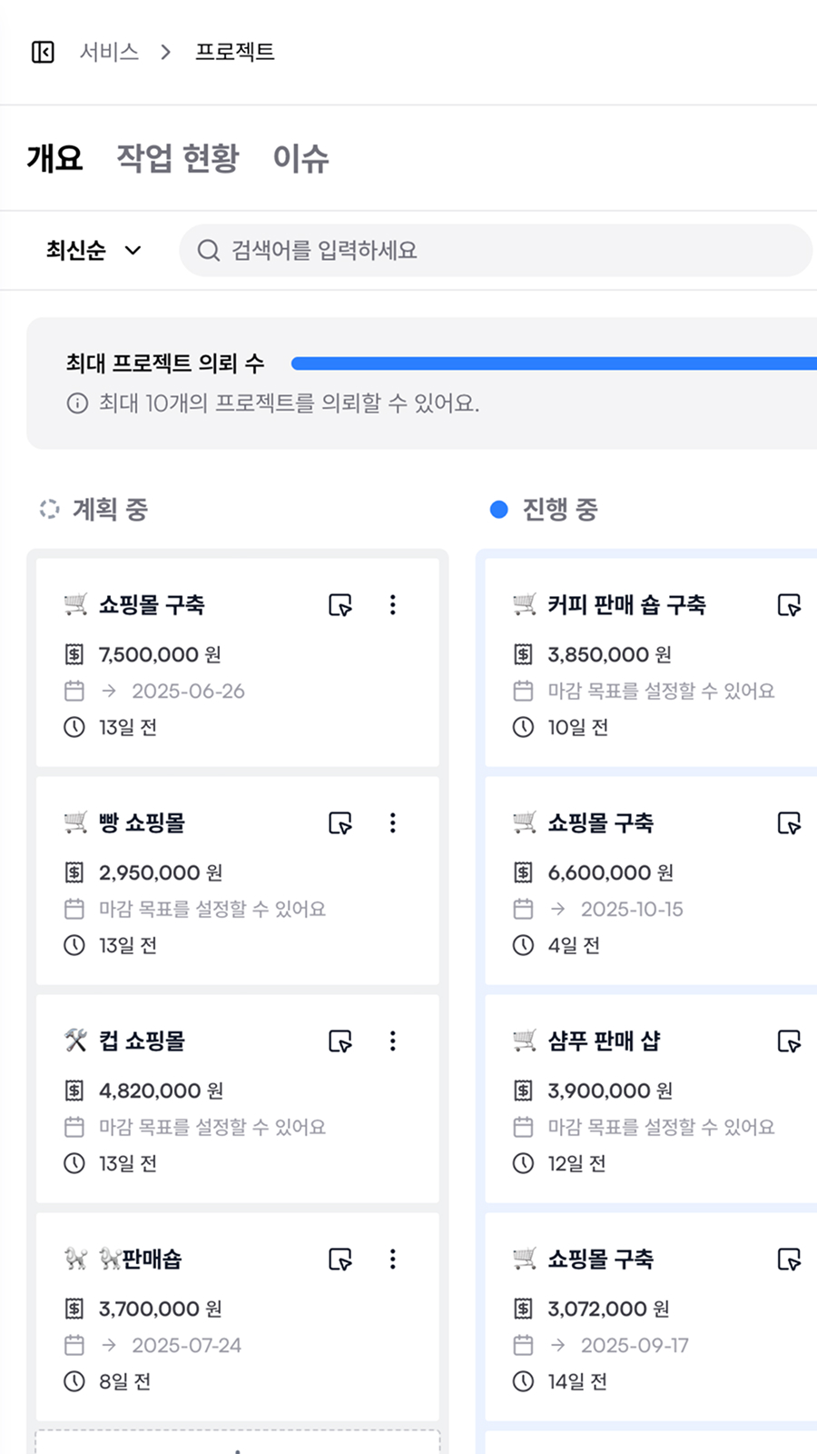The width and height of the screenshot is (817, 1454).
Task: Click the cursor-note icon on 커피 판매 숍 구축
Action: (789, 605)
